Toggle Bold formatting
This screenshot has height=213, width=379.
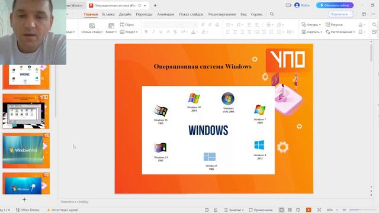(x=146, y=32)
